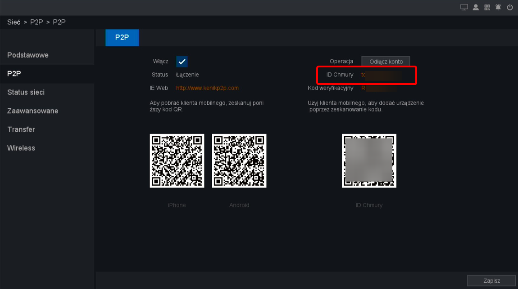The height and width of the screenshot is (289, 518).
Task: Click the ID Chmury field label
Action: point(340,75)
